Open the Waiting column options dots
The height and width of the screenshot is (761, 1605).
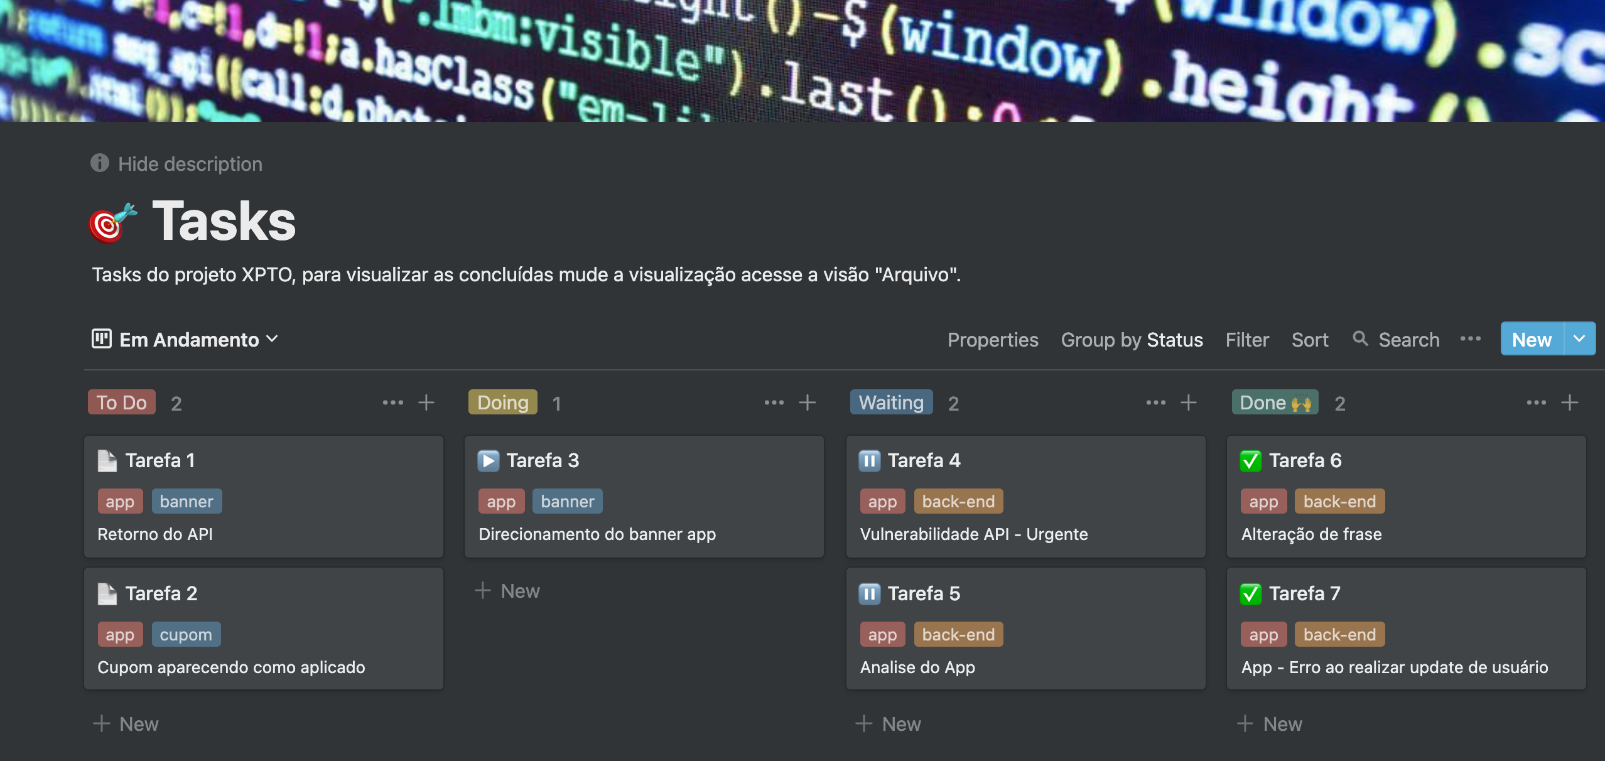click(1156, 402)
